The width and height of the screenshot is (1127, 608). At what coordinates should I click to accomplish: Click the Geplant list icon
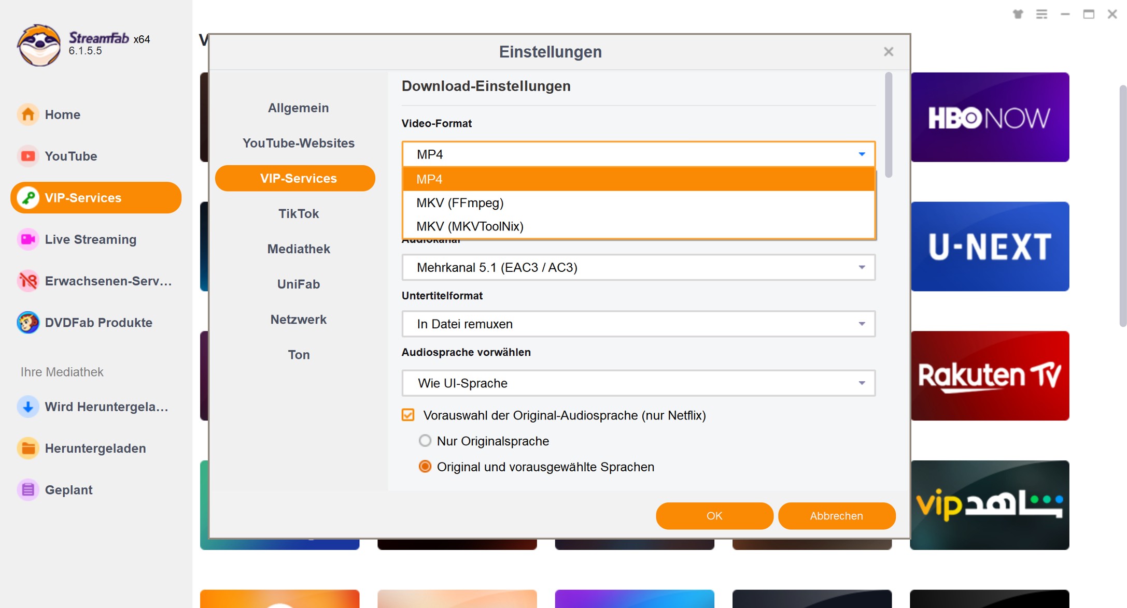tap(28, 489)
